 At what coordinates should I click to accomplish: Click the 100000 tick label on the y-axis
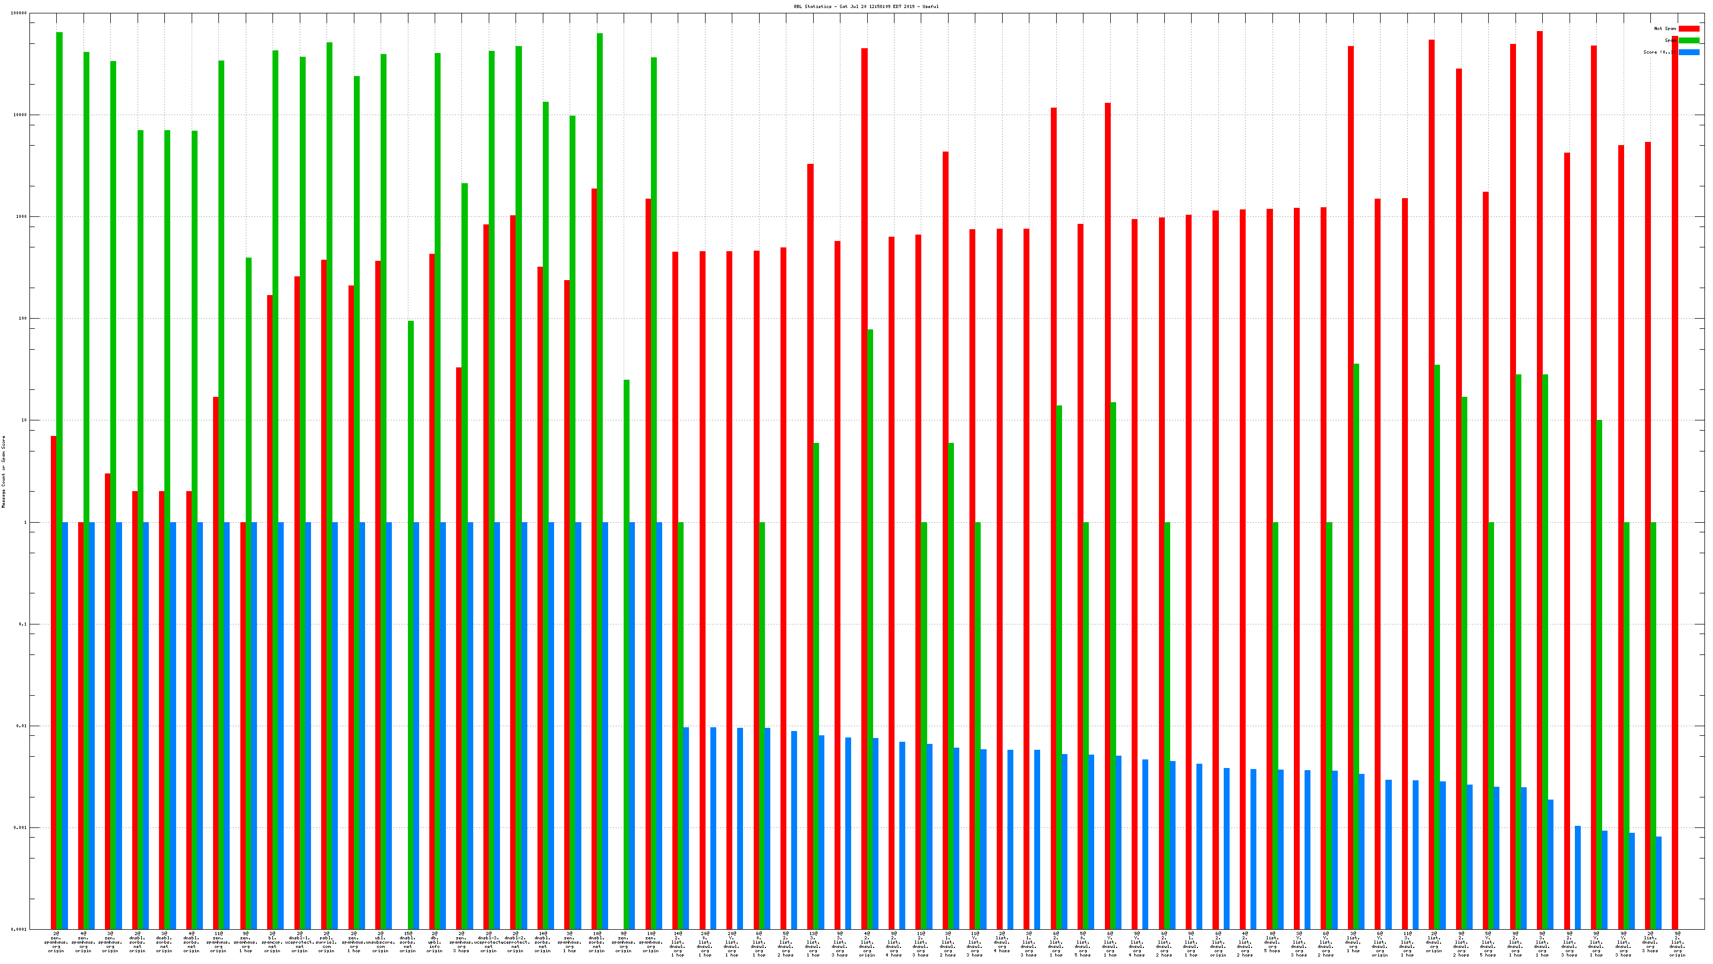[x=19, y=13]
